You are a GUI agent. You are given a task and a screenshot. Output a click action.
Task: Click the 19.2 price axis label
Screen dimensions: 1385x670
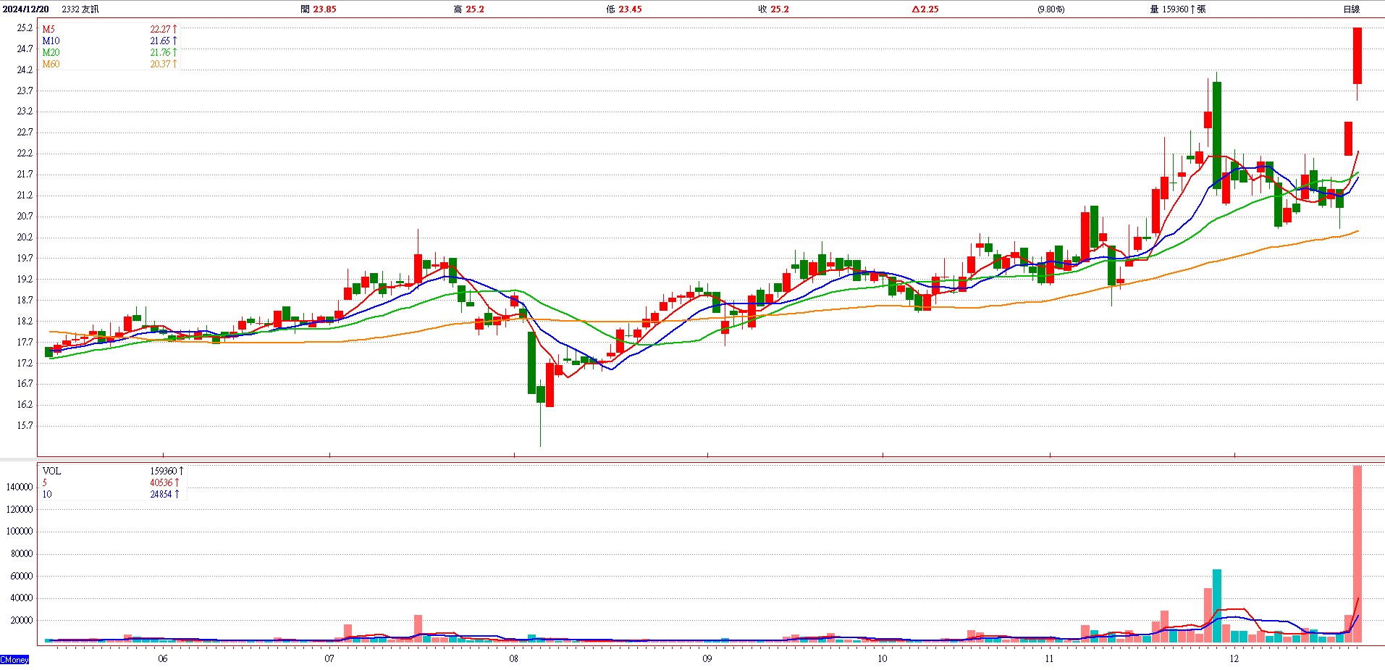25,280
